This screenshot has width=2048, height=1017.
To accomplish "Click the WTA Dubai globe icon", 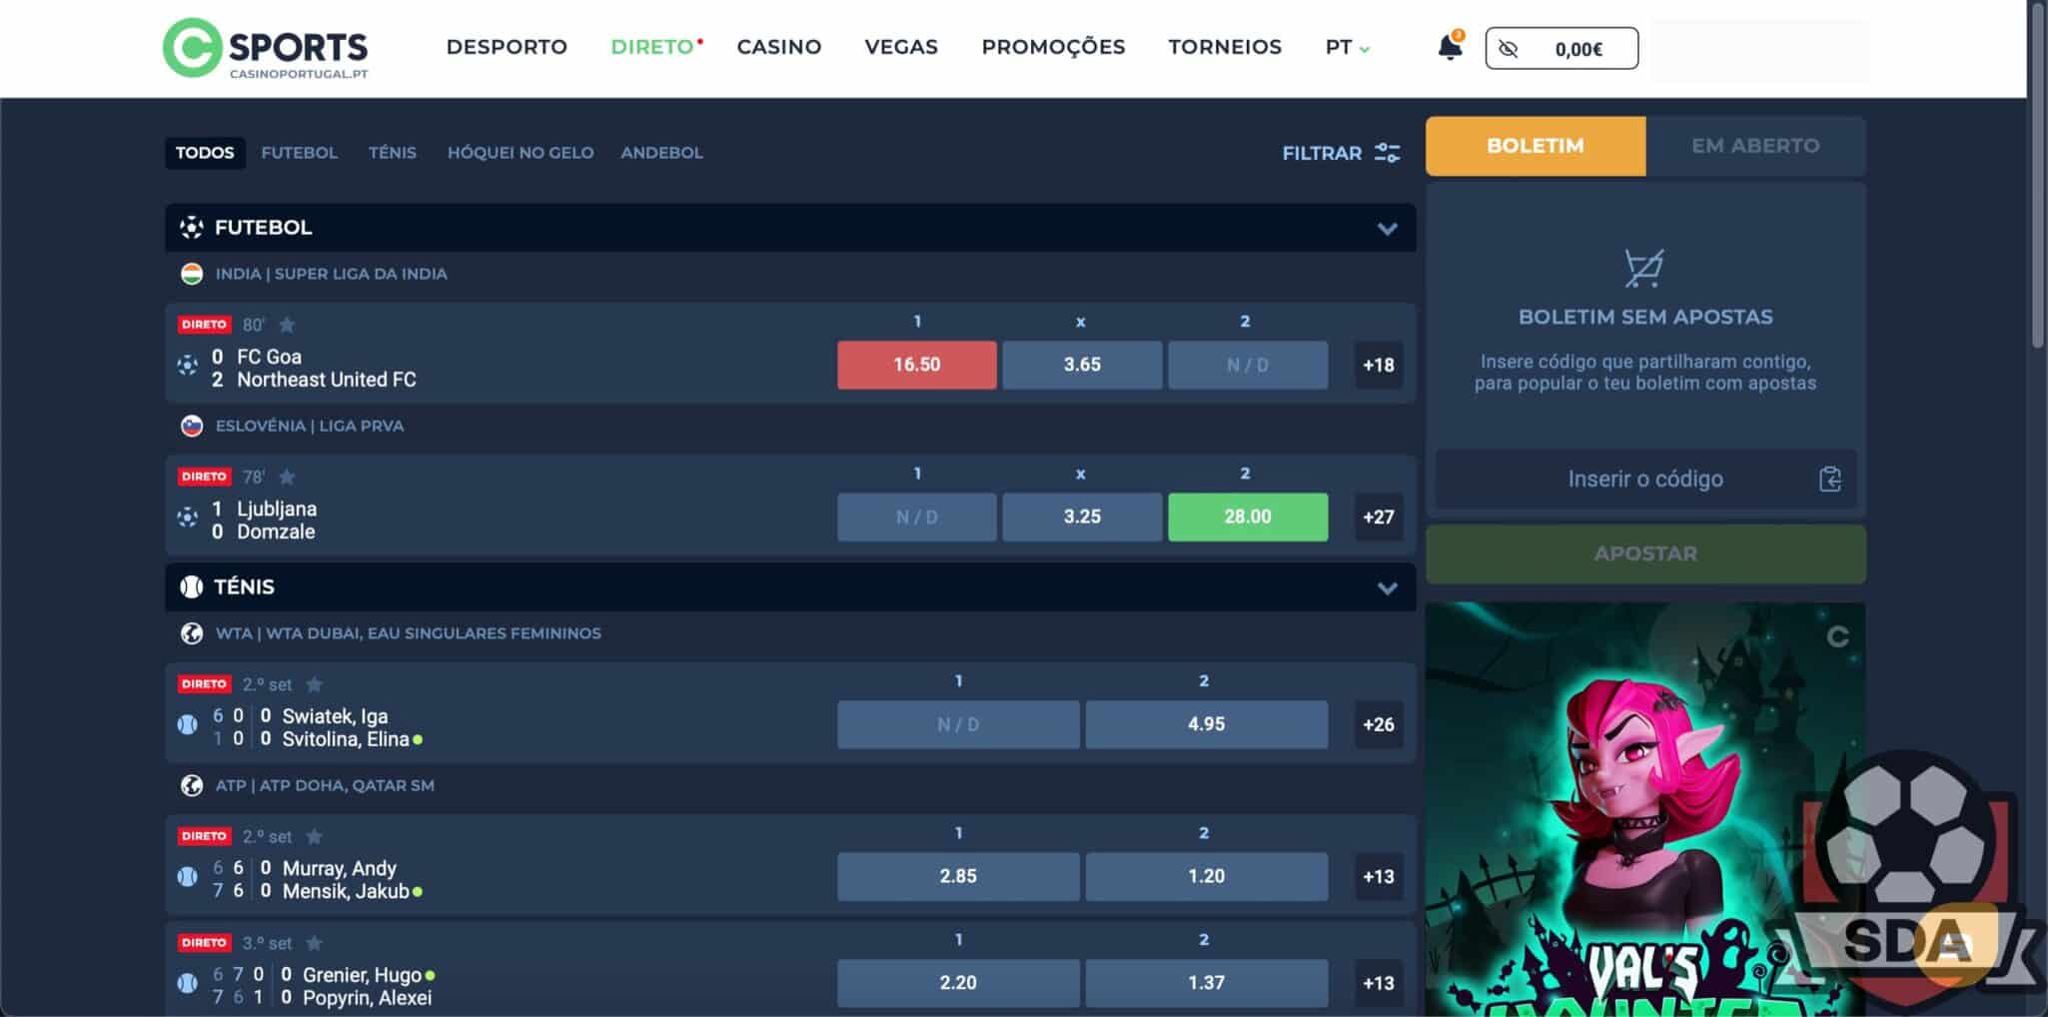I will (x=192, y=633).
